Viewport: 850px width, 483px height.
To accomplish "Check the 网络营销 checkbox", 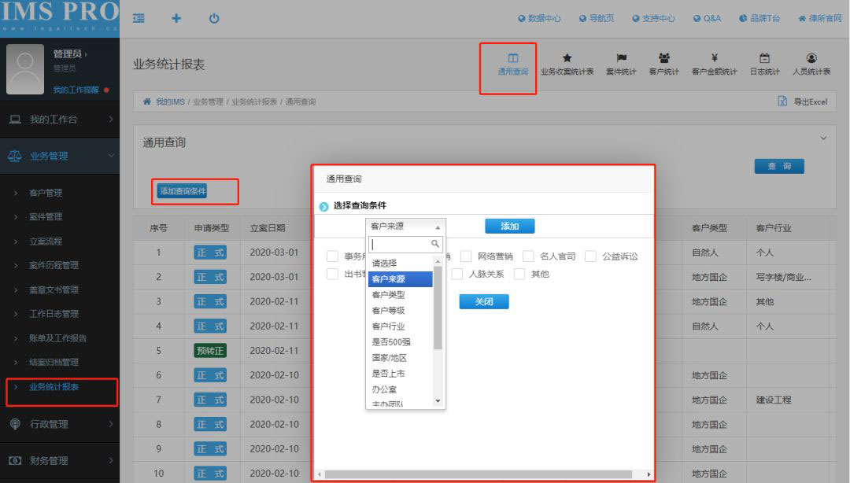I will [466, 256].
